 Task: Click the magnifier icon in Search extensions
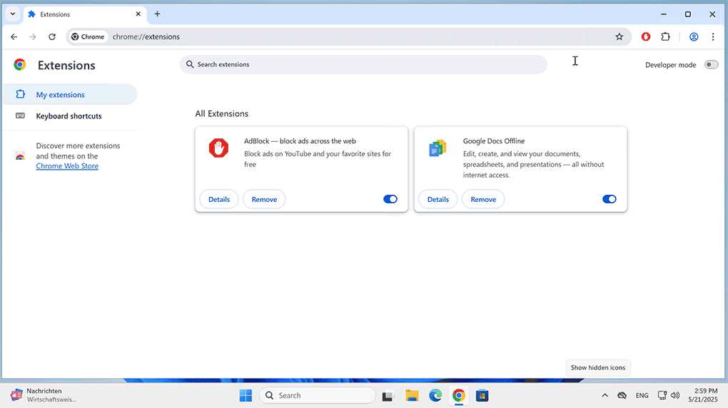click(x=190, y=64)
